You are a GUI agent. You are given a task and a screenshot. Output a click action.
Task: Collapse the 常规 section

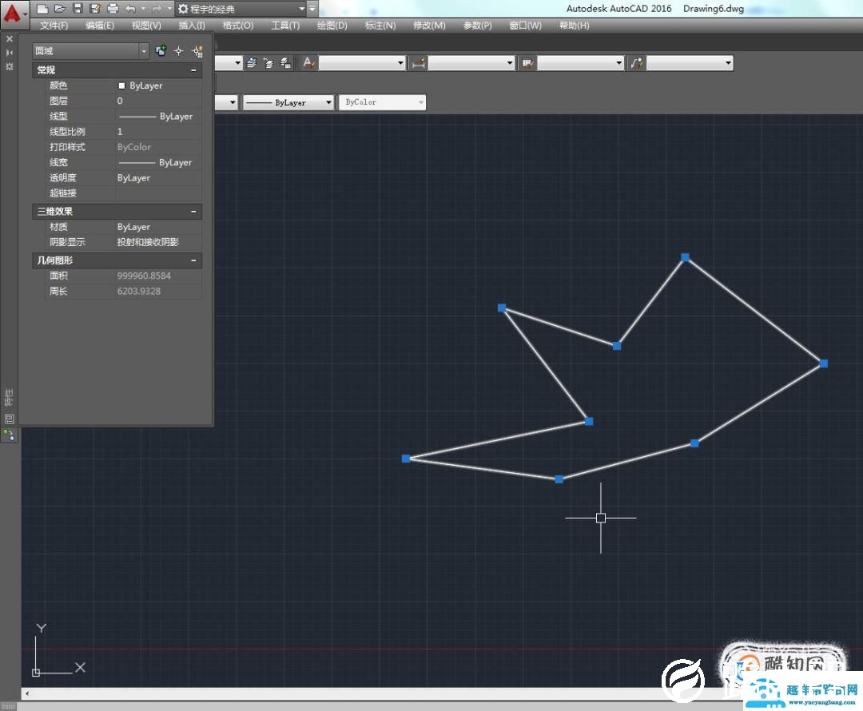tap(193, 70)
